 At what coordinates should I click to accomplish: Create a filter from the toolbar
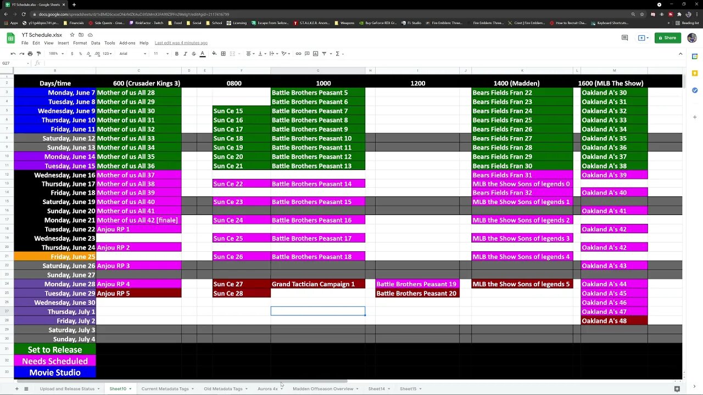325,54
